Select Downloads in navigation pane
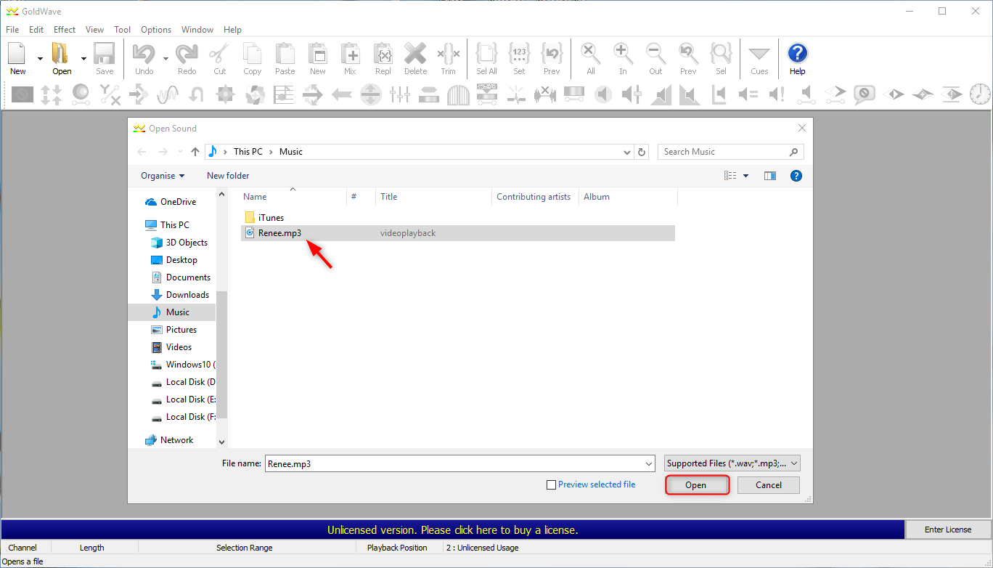This screenshot has width=993, height=568. (179, 295)
